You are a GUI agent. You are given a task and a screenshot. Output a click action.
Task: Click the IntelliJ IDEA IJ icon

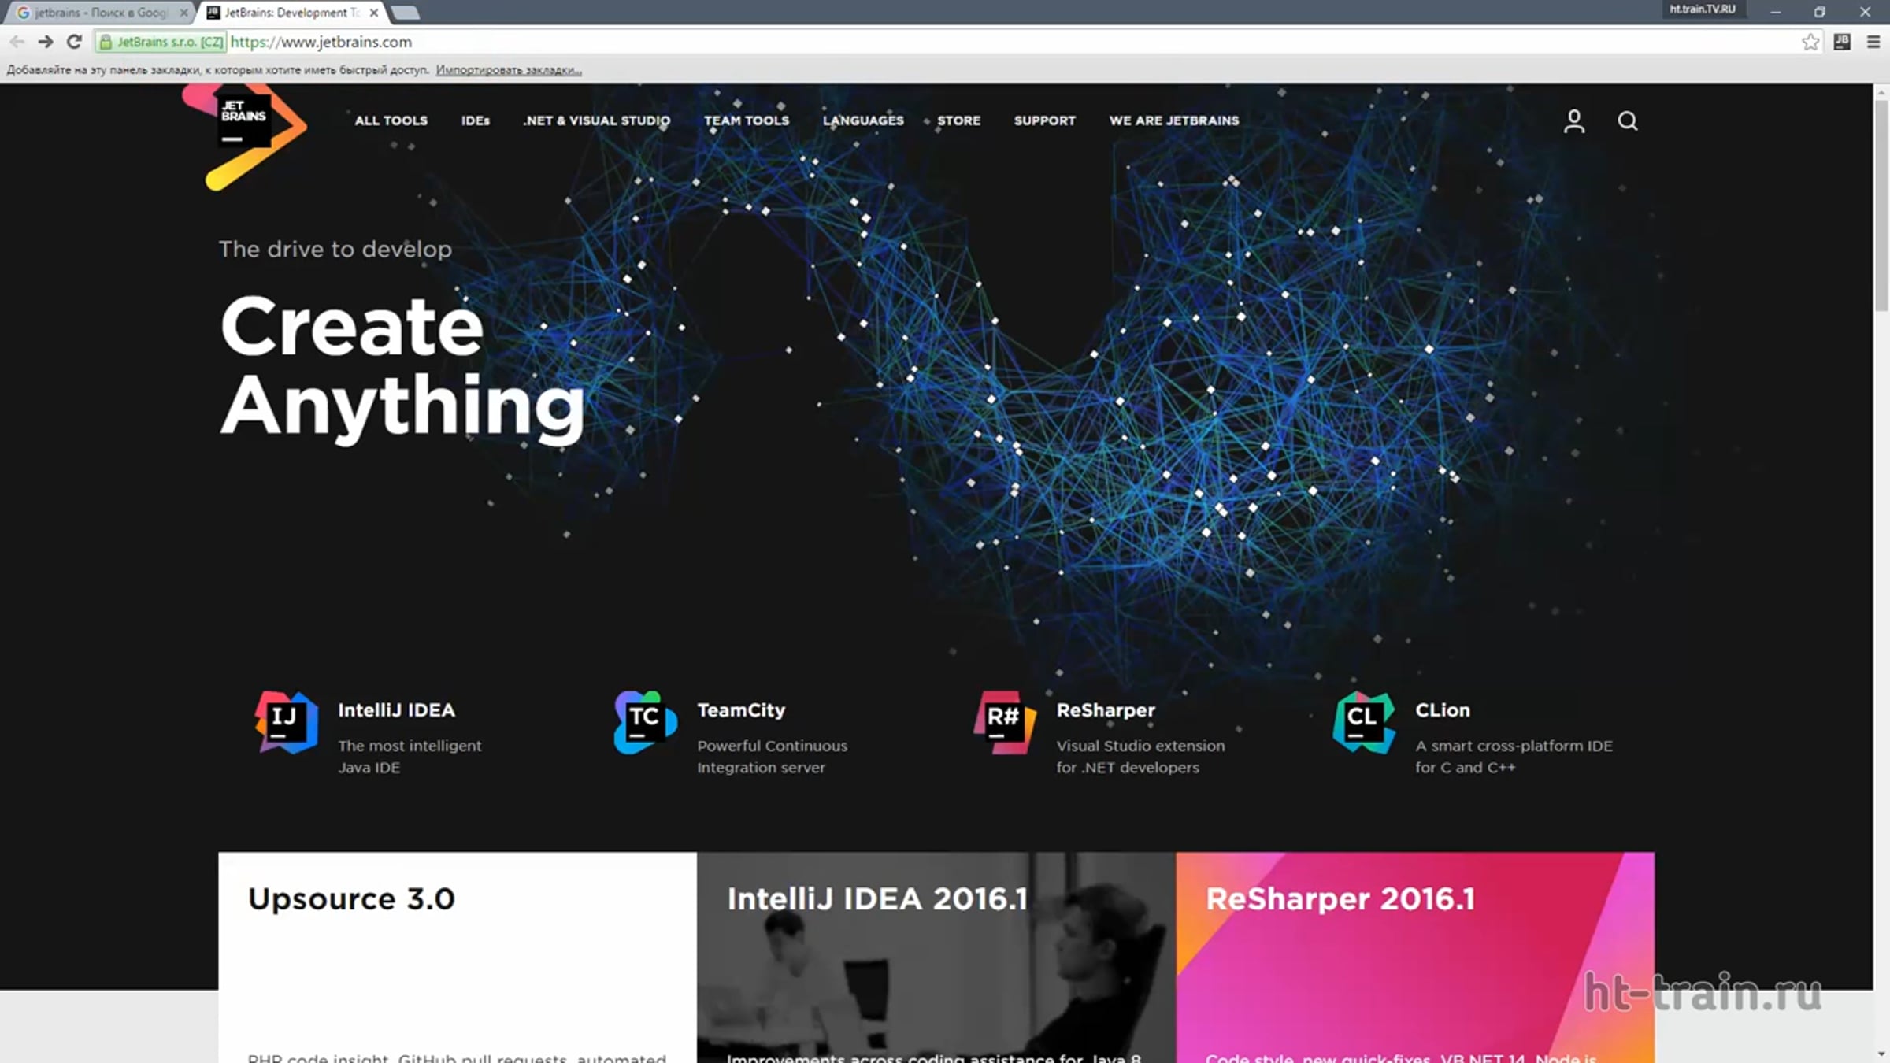click(x=286, y=722)
